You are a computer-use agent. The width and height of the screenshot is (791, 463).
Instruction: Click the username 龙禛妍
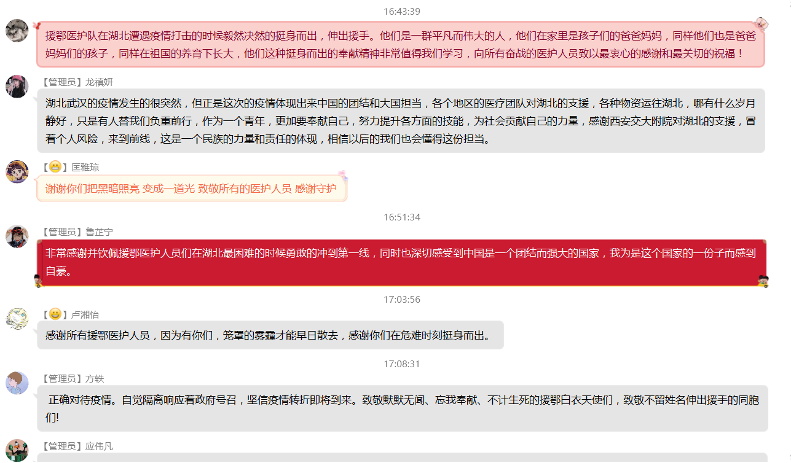tap(99, 82)
